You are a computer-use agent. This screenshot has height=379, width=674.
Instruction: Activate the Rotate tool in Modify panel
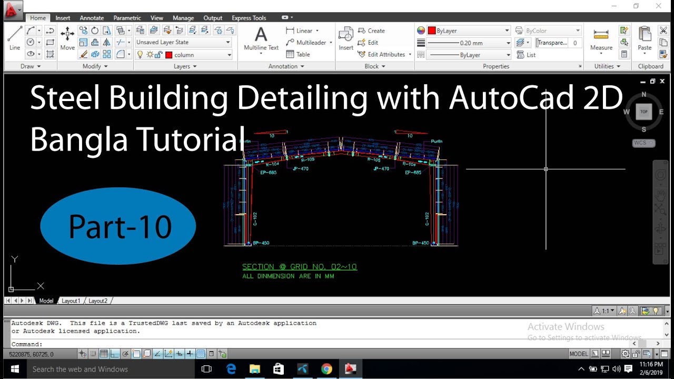click(x=95, y=31)
